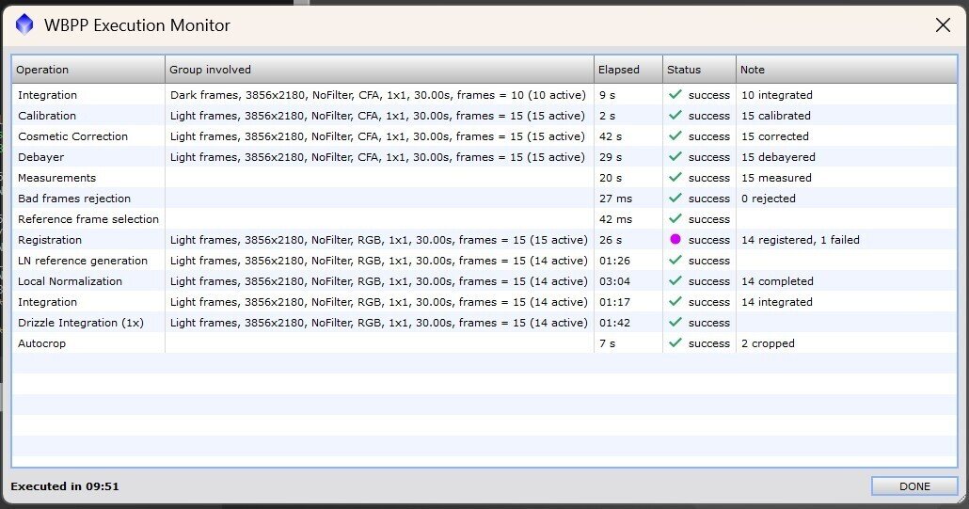Click the green checkmark in Reference frame selection row
Screen dimensions: 969x509
pos(675,218)
